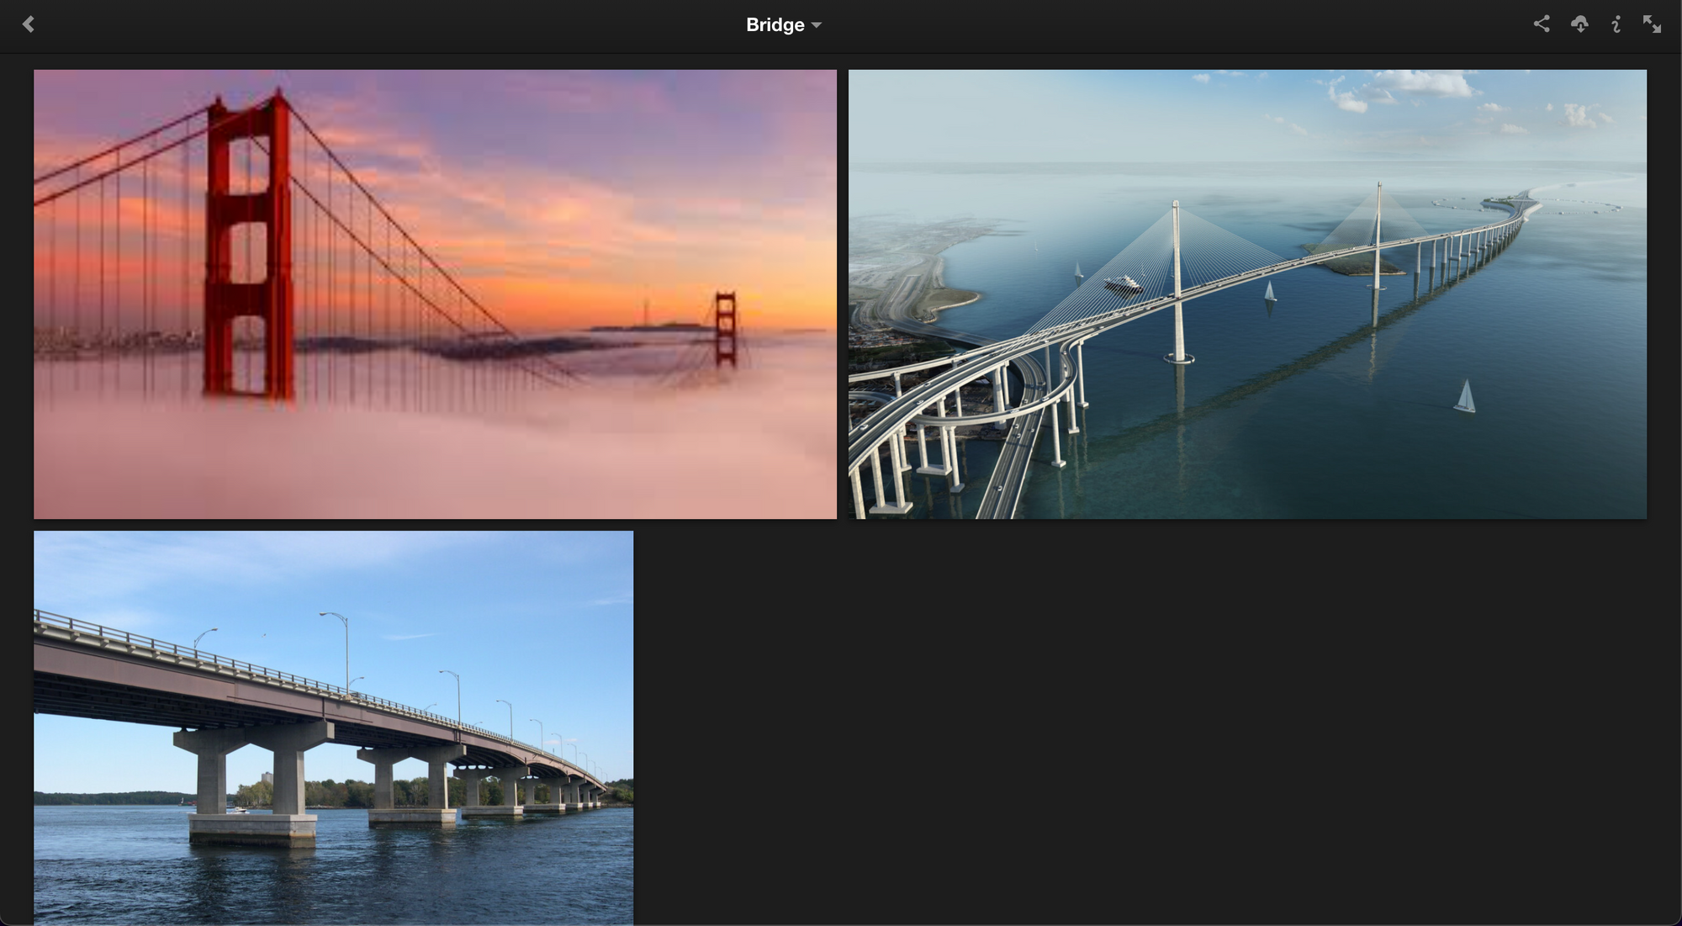Go back using the left arrow

click(x=29, y=24)
